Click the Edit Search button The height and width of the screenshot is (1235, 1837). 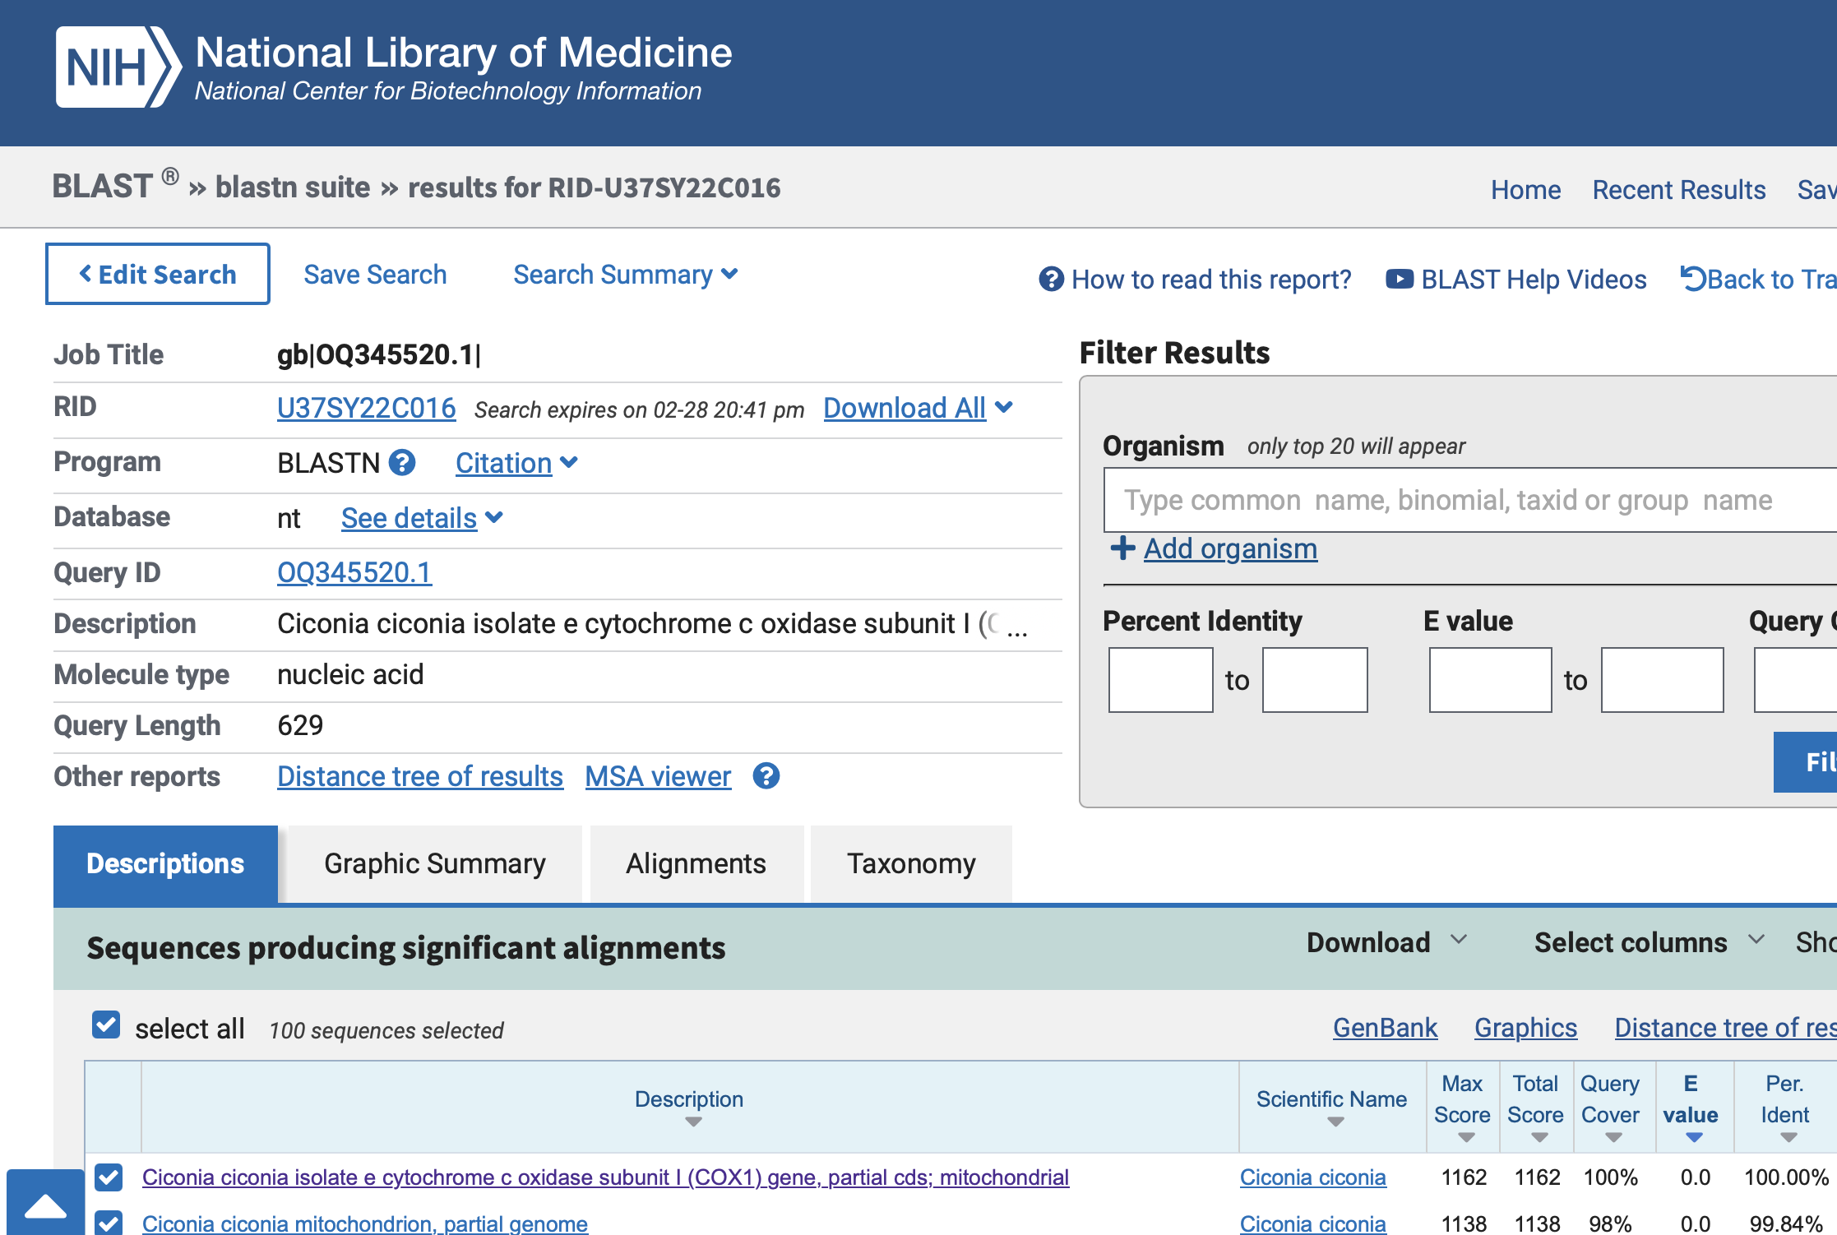click(158, 274)
